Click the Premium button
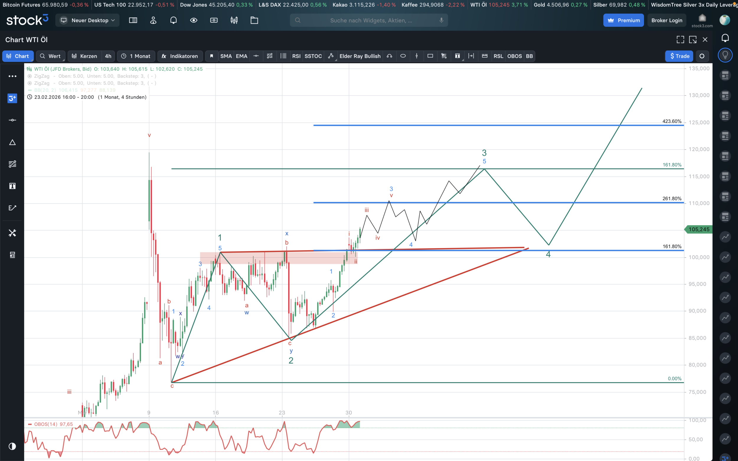The height and width of the screenshot is (461, 738). 623,20
